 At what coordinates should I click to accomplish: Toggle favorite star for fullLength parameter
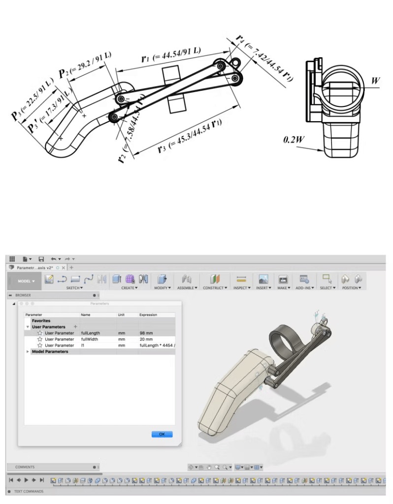pos(40,333)
